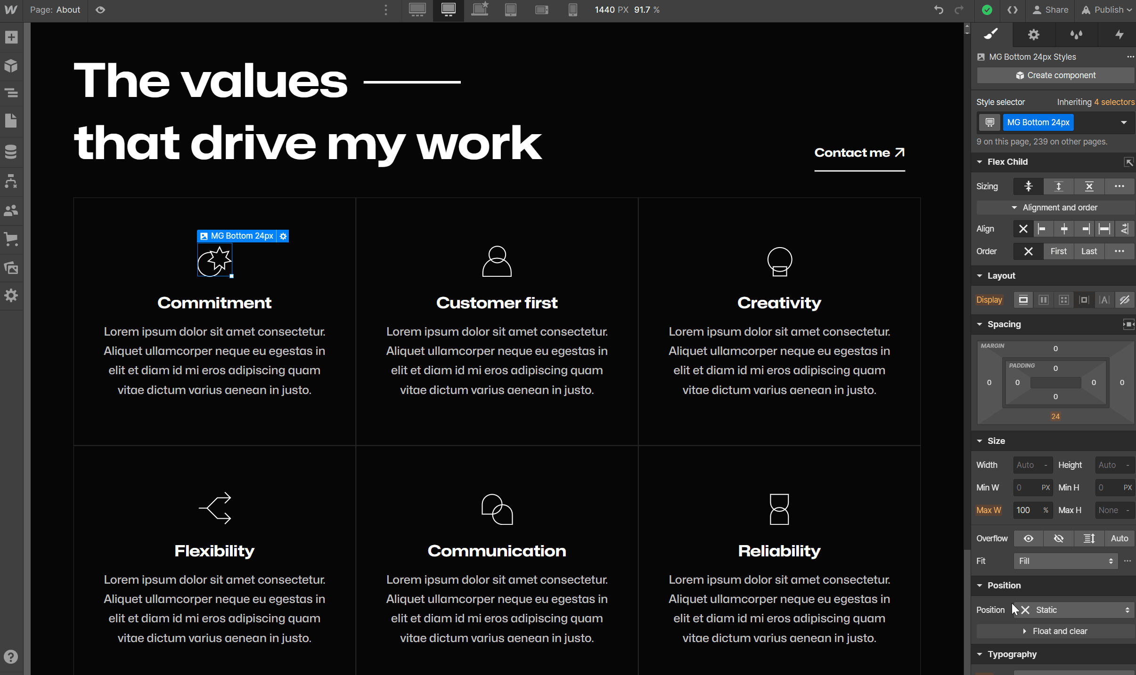Image resolution: width=1136 pixels, height=675 pixels.
Task: Open the Add Elements panel
Action: 11,37
